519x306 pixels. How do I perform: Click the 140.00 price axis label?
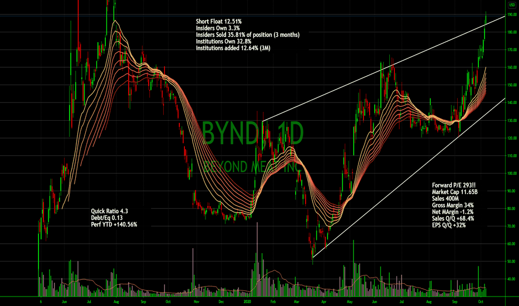[512, 103]
